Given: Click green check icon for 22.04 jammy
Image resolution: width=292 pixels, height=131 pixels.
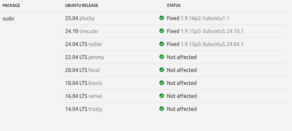Looking at the screenshot, I should 161,57.
